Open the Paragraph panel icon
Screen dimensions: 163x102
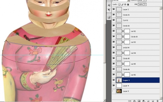(x=109, y=10)
